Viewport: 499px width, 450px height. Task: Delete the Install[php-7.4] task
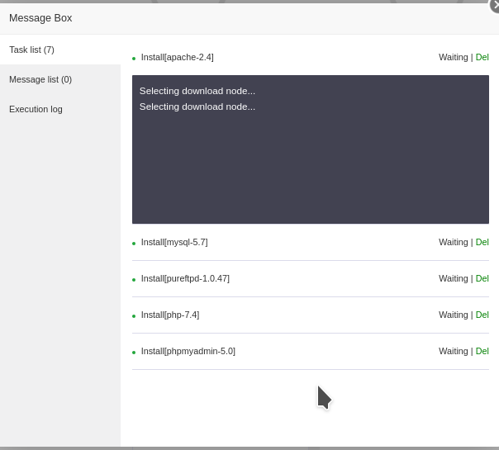tap(482, 315)
